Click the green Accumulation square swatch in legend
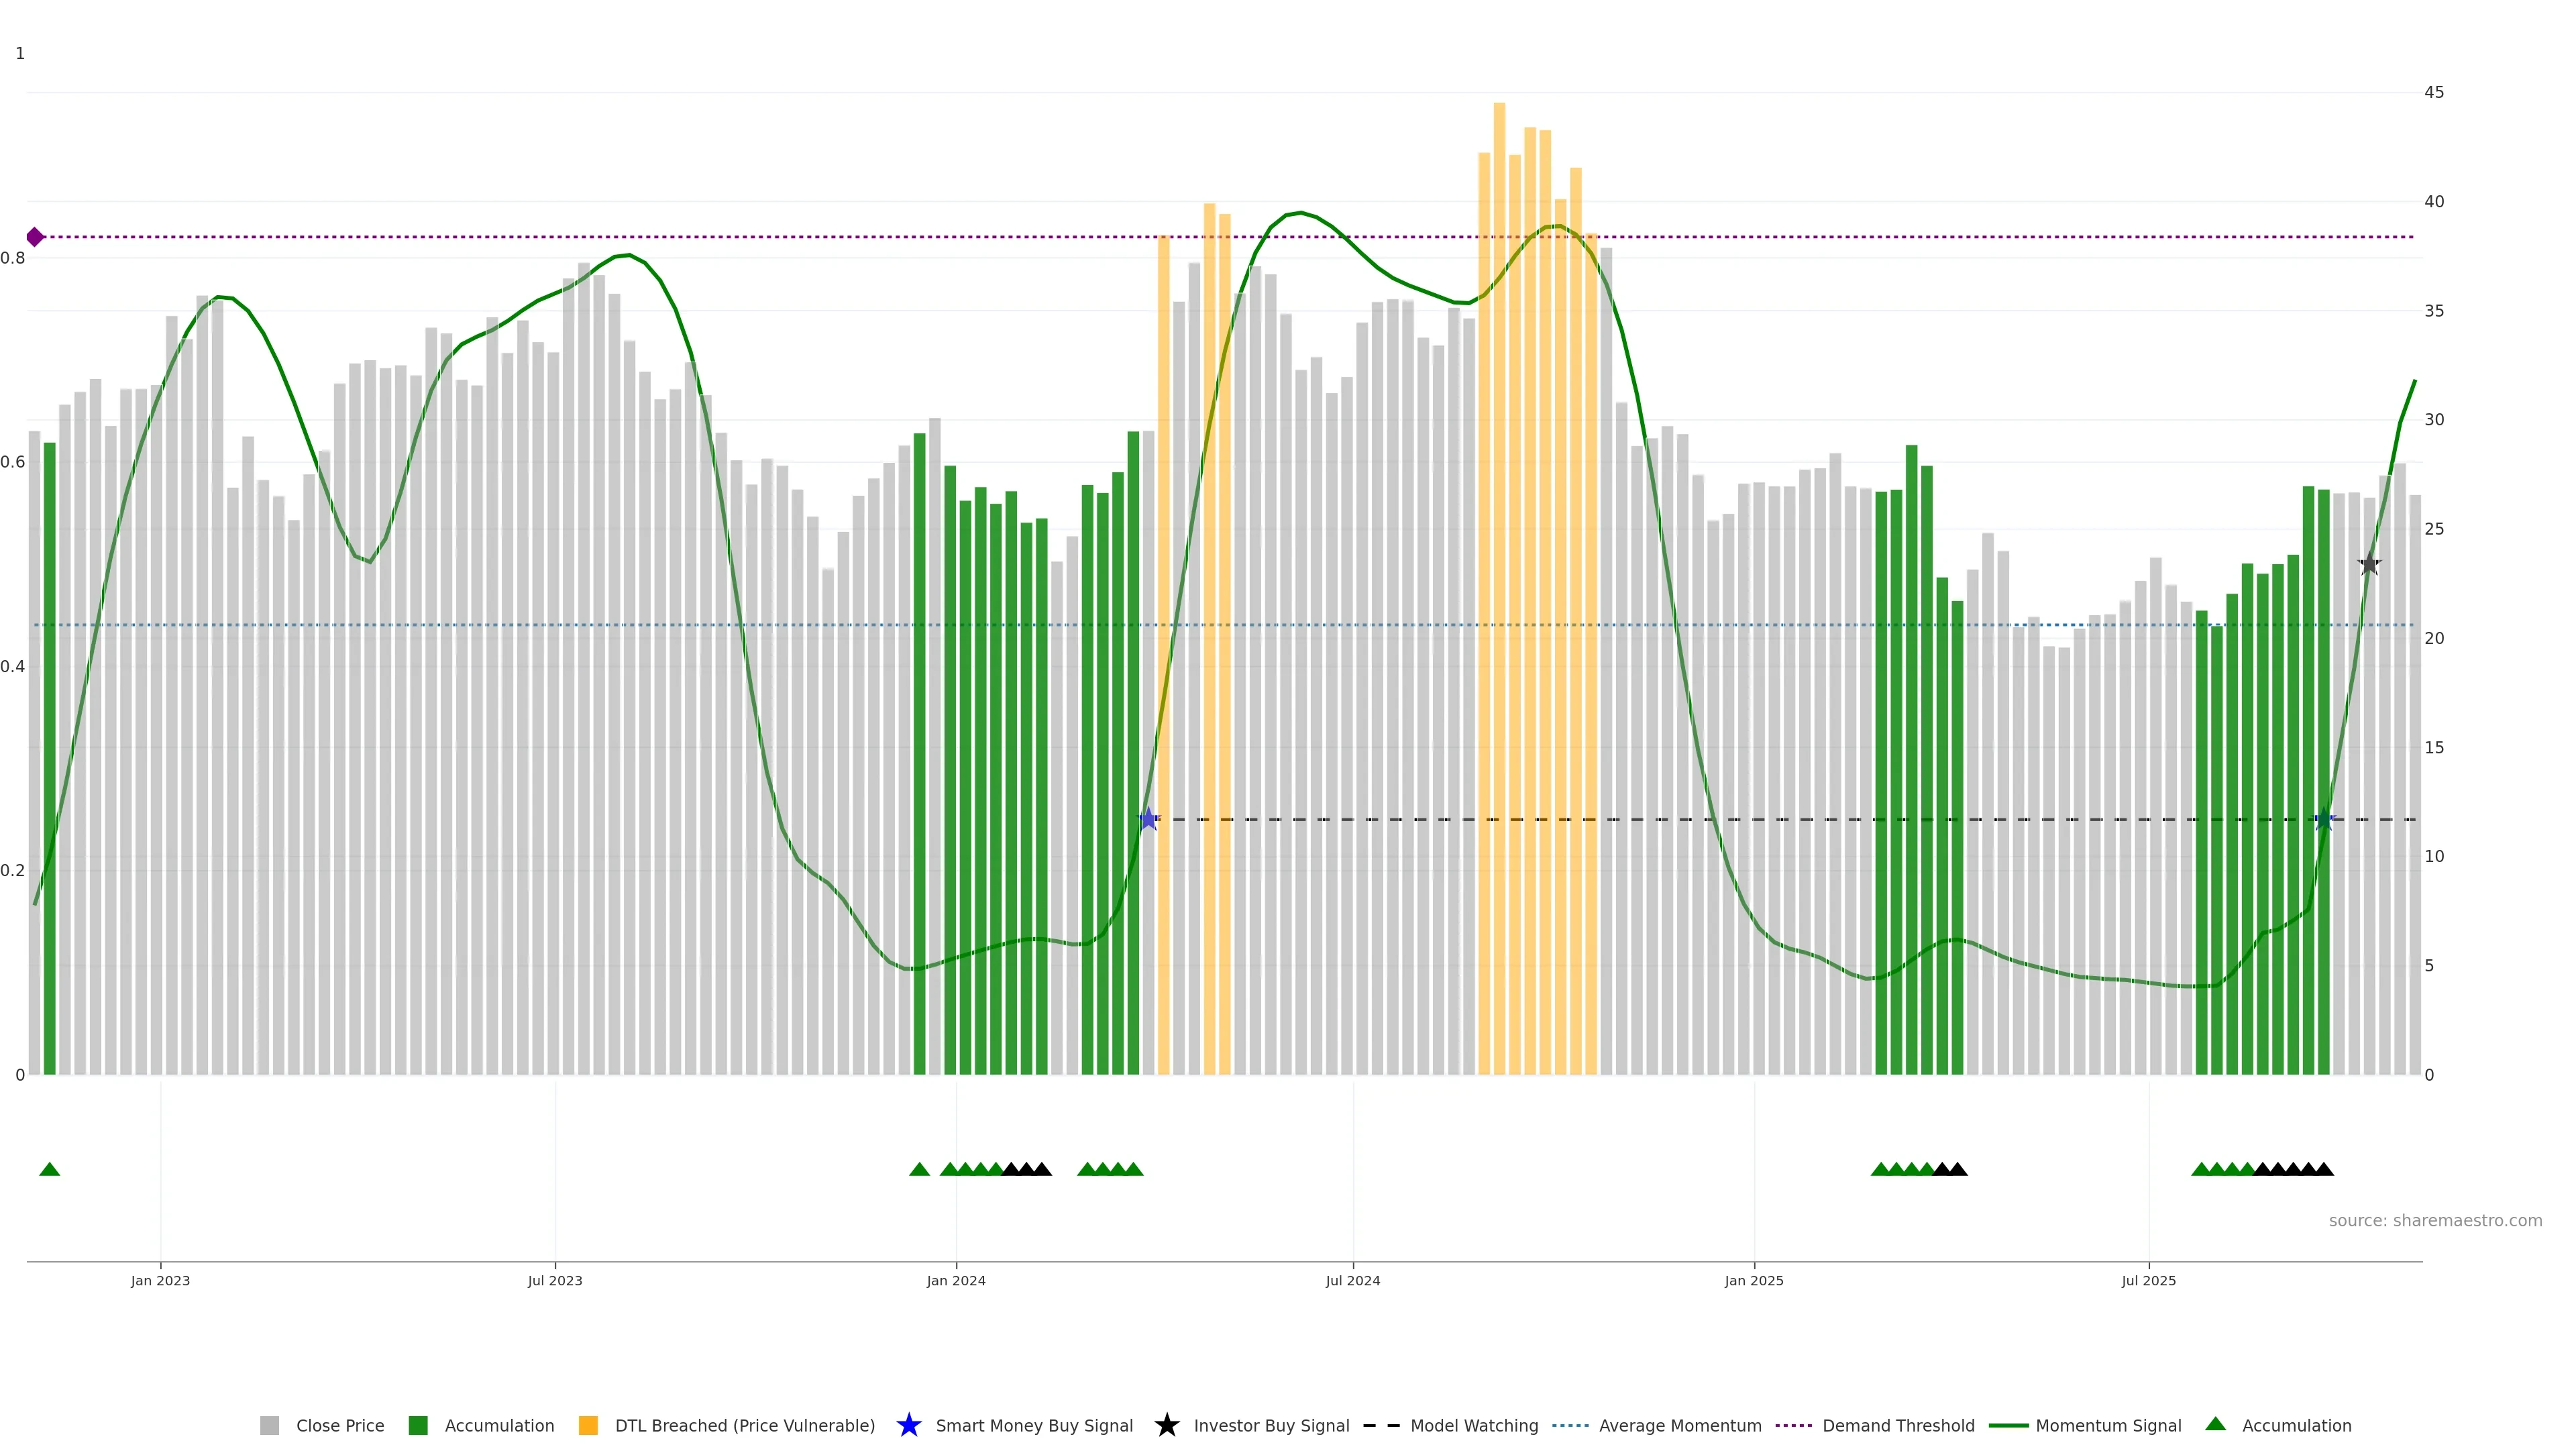Screen dimensions: 2576x1449 coord(418,1426)
